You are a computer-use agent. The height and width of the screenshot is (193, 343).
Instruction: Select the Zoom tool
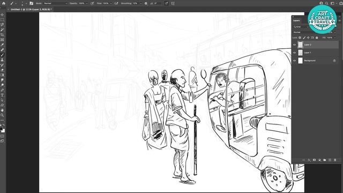coord(2,115)
